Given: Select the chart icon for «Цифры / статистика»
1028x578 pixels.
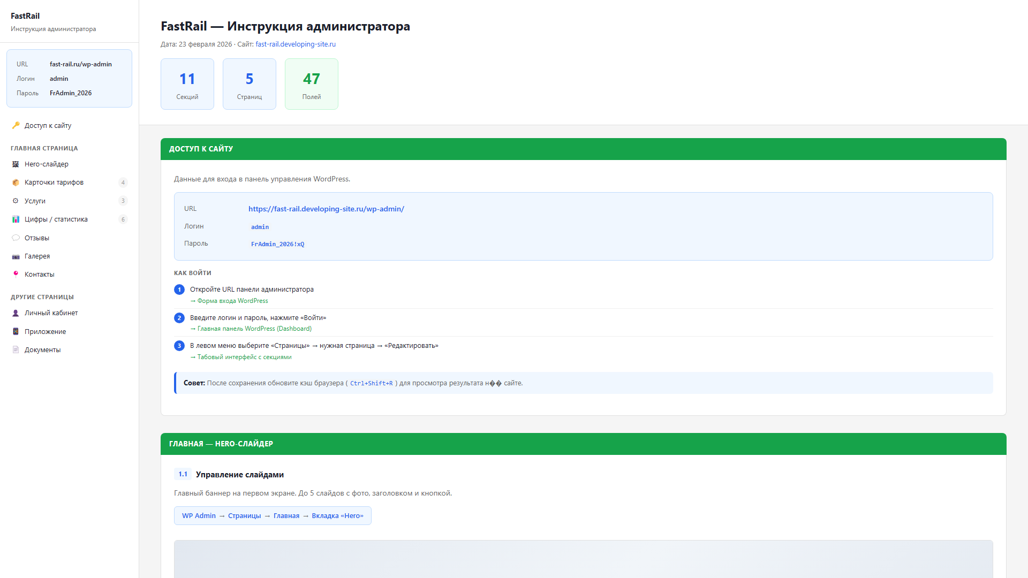Looking at the screenshot, I should click(x=16, y=219).
